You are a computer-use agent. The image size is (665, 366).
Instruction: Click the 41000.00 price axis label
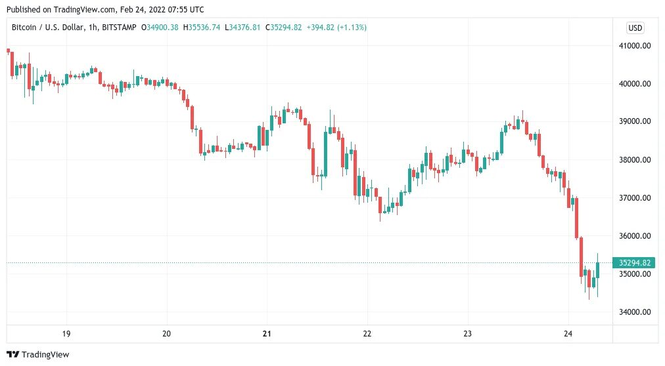coord(635,46)
